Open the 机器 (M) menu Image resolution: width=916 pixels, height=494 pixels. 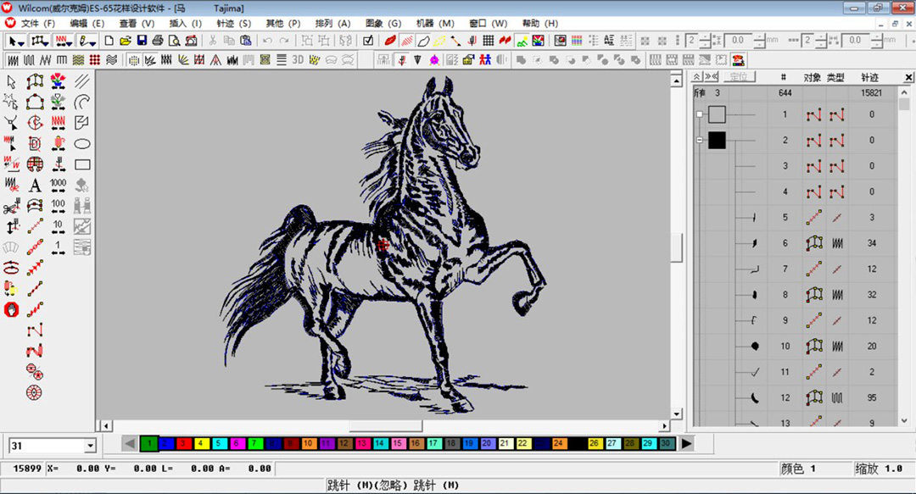[435, 24]
